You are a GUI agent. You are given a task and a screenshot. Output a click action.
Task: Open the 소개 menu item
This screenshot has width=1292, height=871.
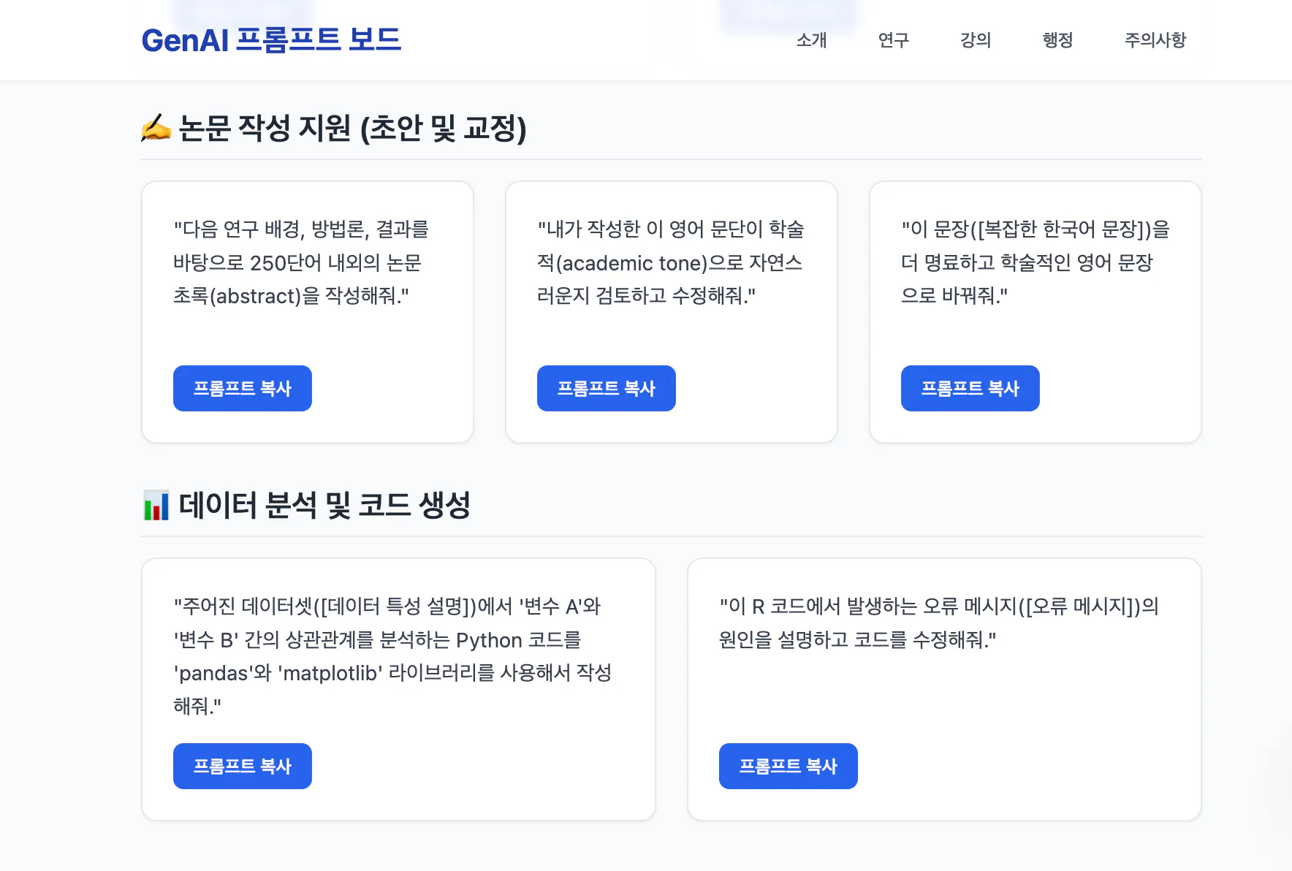(x=810, y=41)
